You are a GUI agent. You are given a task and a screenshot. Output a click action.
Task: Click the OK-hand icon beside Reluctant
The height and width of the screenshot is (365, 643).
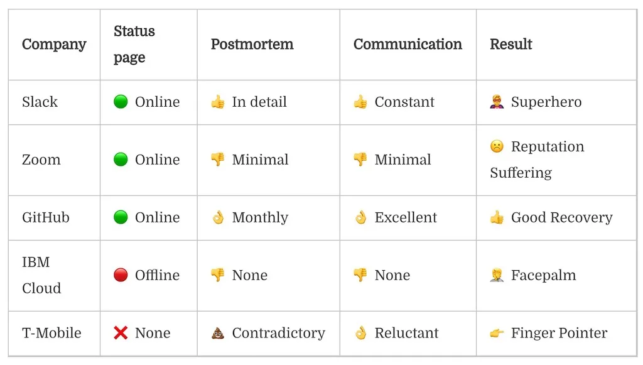pyautogui.click(x=360, y=333)
